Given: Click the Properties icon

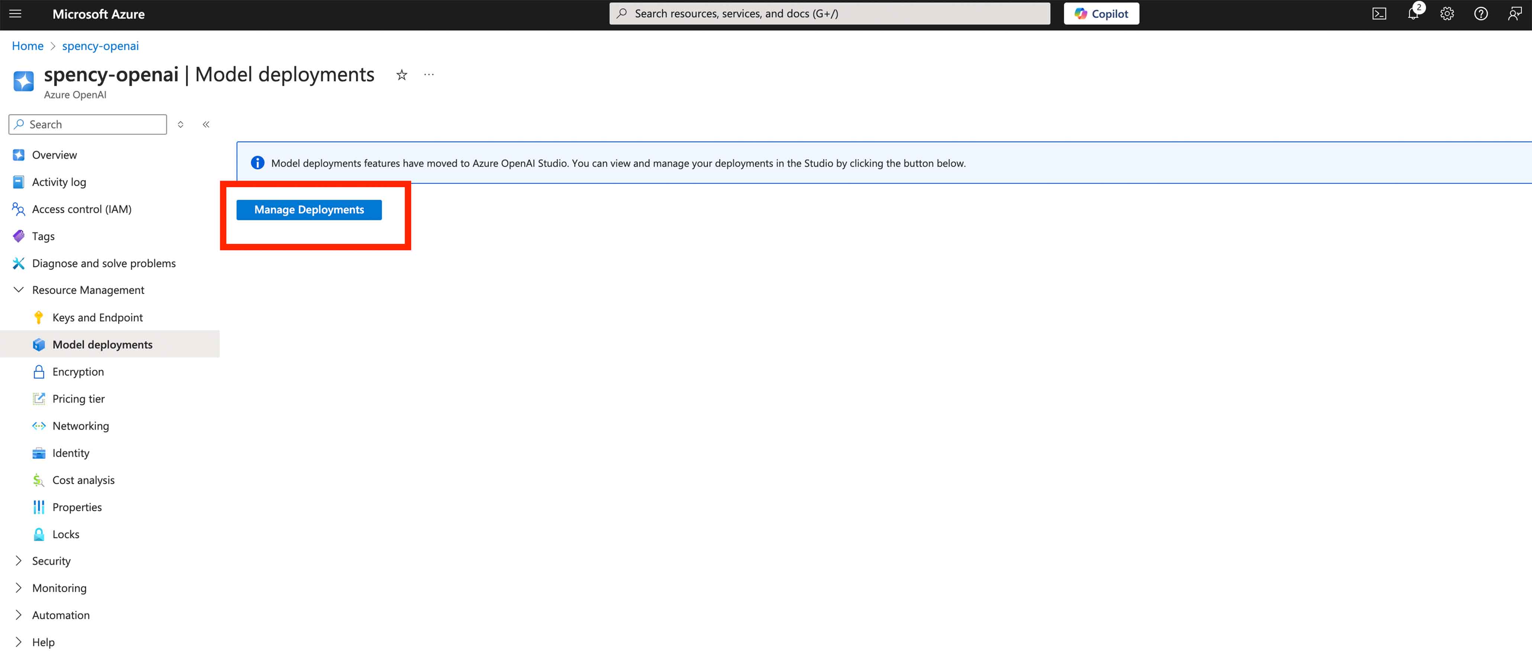Looking at the screenshot, I should pos(39,507).
